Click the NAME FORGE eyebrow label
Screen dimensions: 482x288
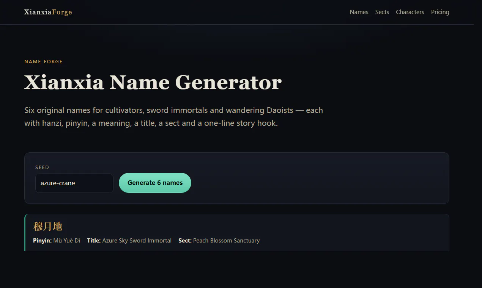43,61
